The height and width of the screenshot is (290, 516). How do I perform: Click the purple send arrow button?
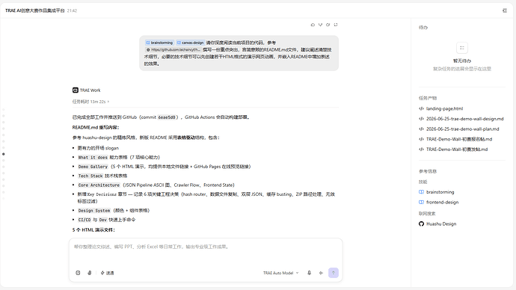pyautogui.click(x=334, y=273)
